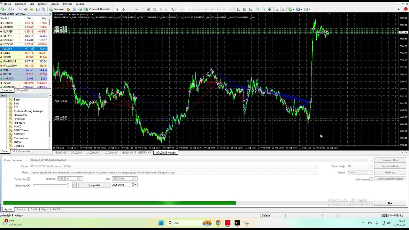The height and width of the screenshot is (230, 409).
Task: Switch chart to candlestick view
Action: pyautogui.click(x=244, y=9)
